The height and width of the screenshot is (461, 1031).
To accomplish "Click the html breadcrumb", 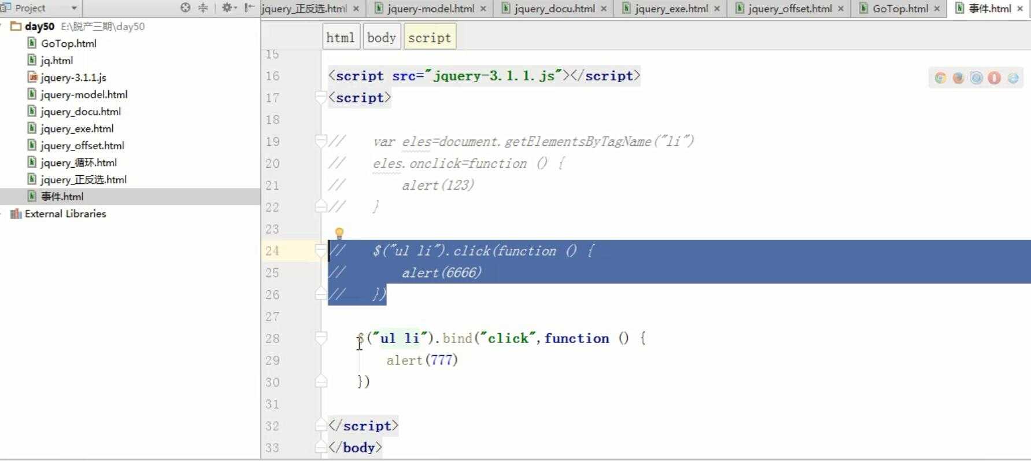I will coord(341,38).
